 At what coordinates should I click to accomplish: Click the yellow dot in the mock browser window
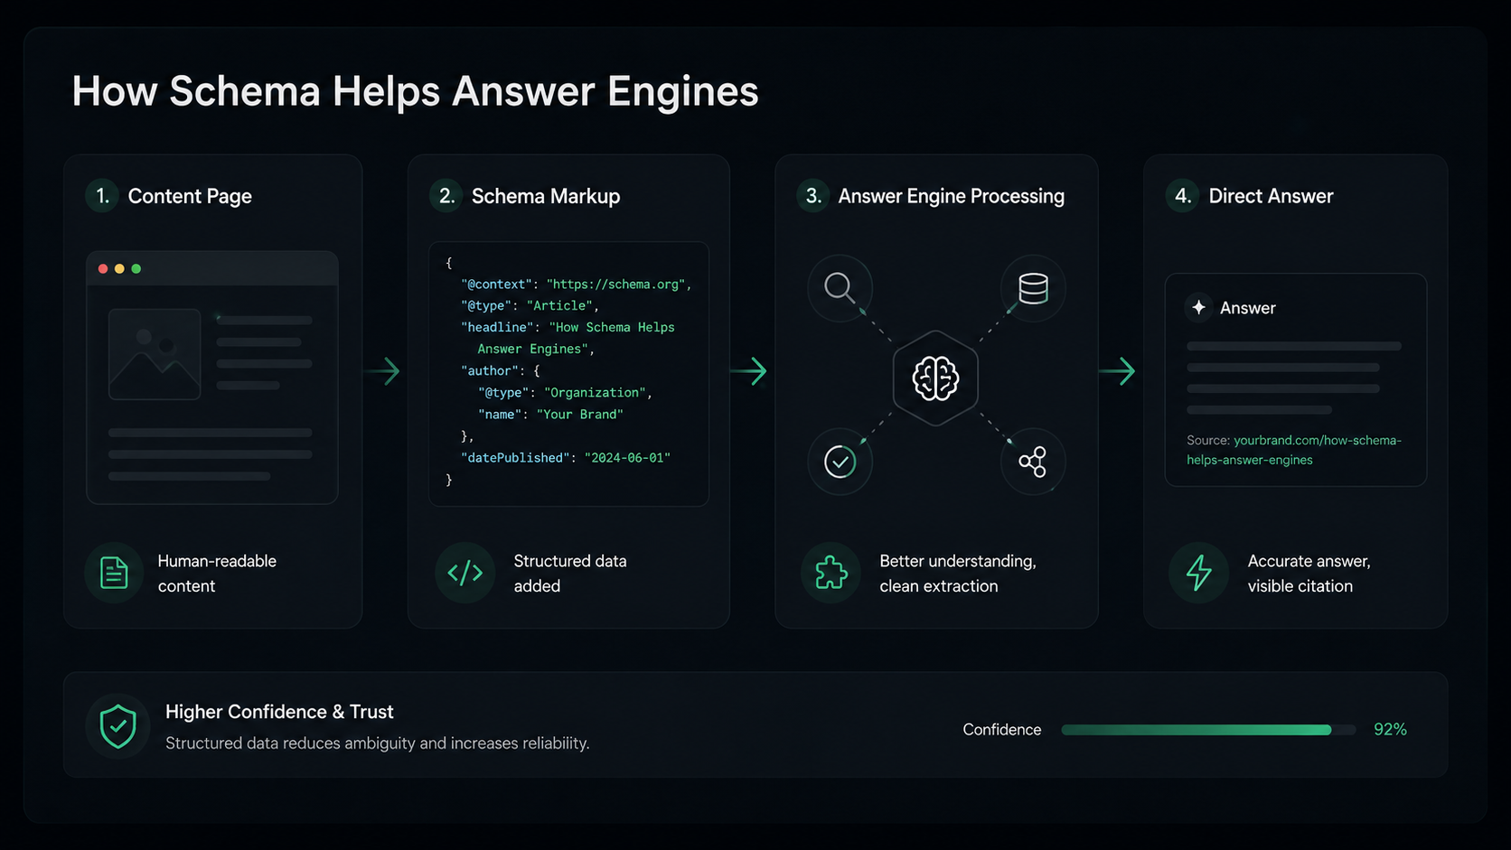[x=119, y=268]
